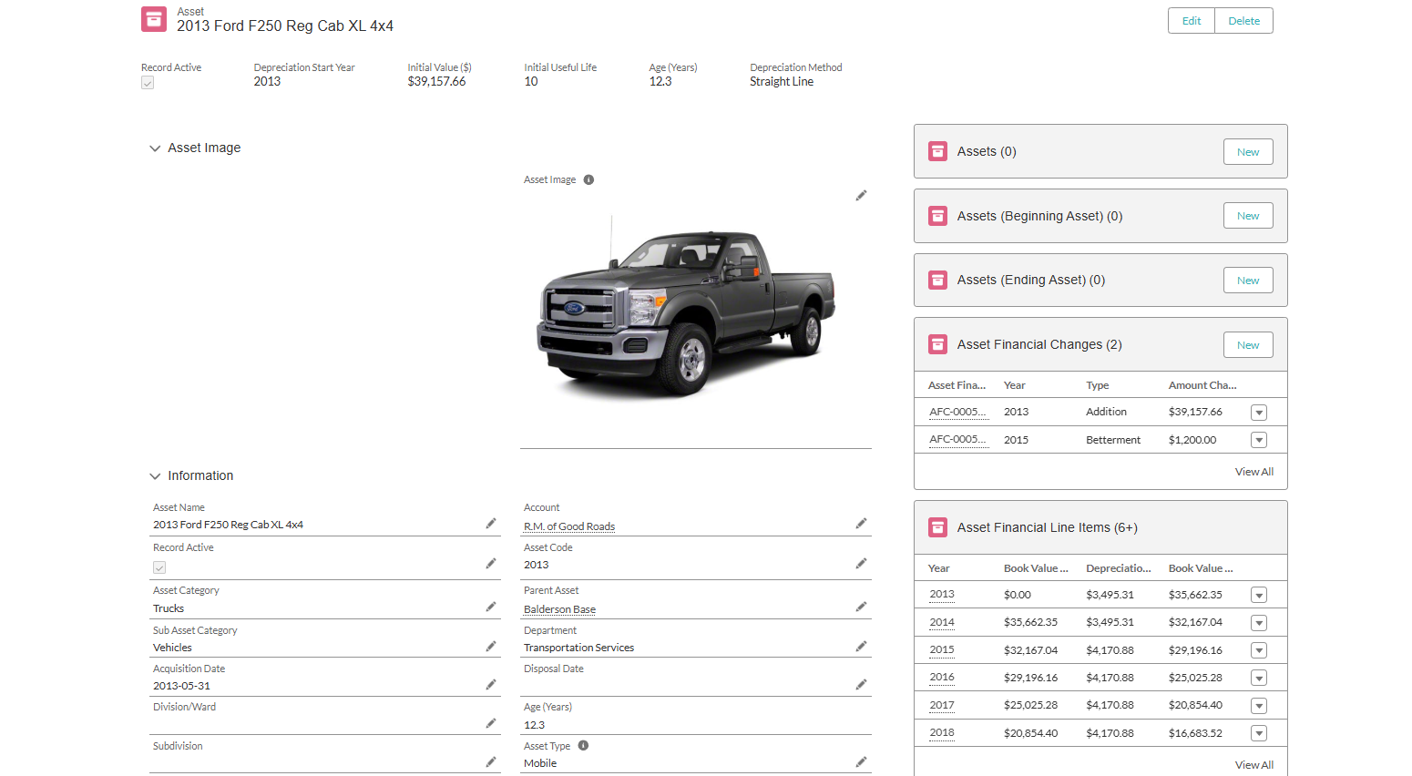The image size is (1412, 776).
Task: Click New on Assets (Beginning Asset)
Action: 1248,215
